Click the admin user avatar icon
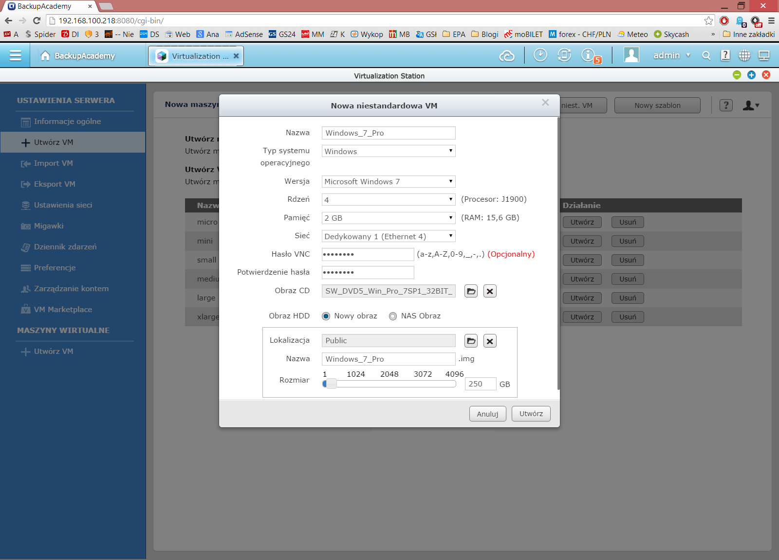 click(631, 55)
